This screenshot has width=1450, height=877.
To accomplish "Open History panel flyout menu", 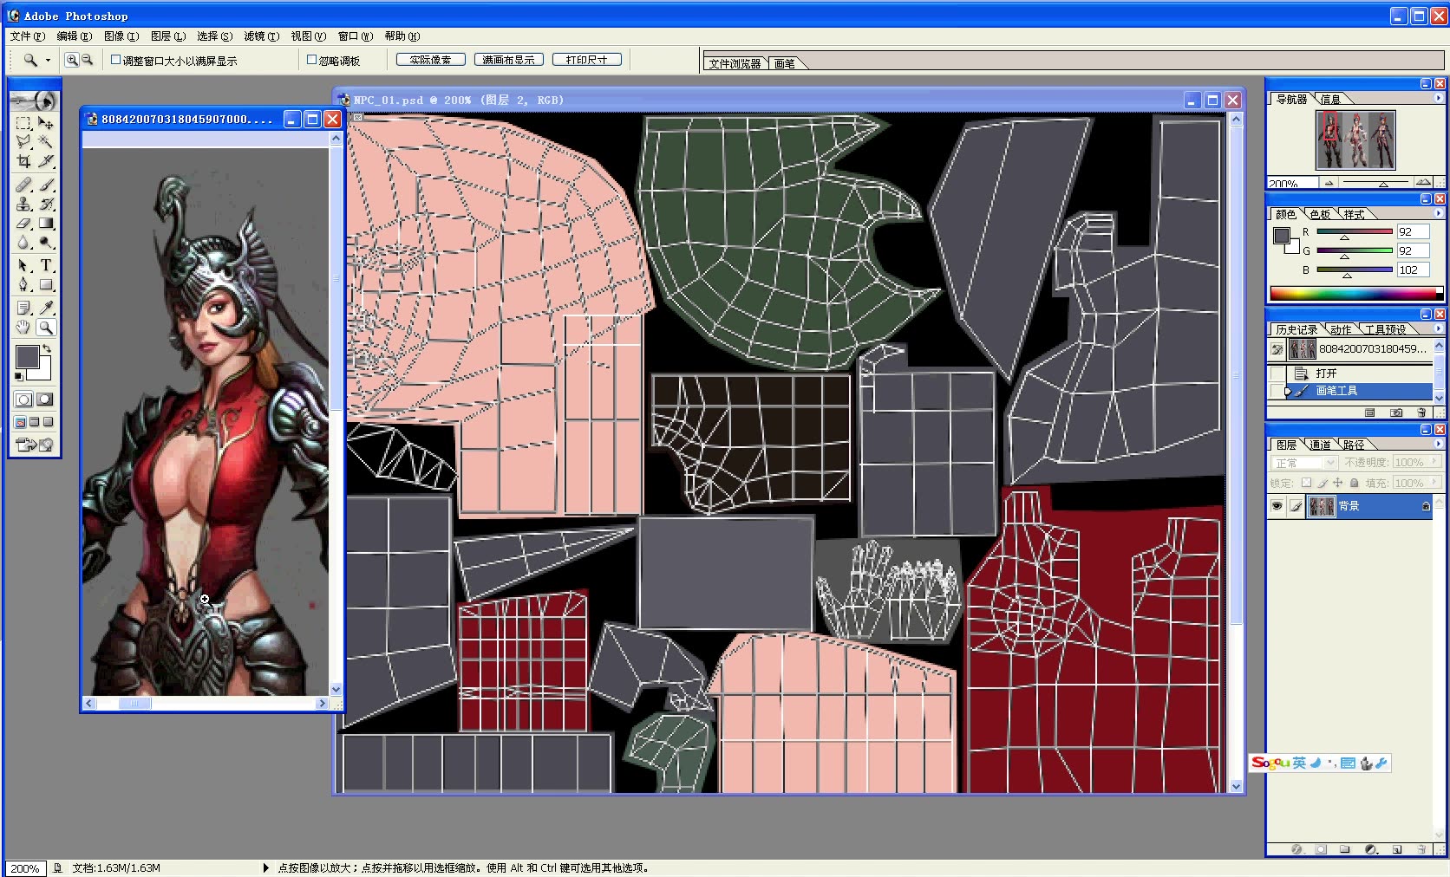I will [1438, 328].
